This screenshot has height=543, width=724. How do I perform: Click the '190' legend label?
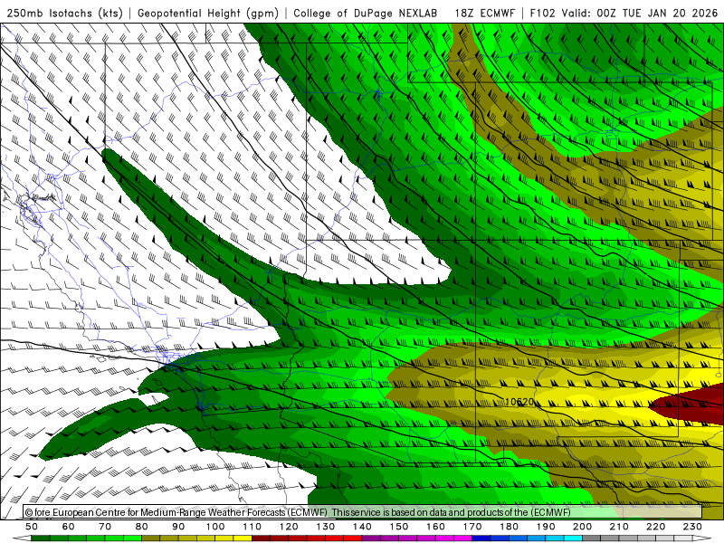[546, 527]
